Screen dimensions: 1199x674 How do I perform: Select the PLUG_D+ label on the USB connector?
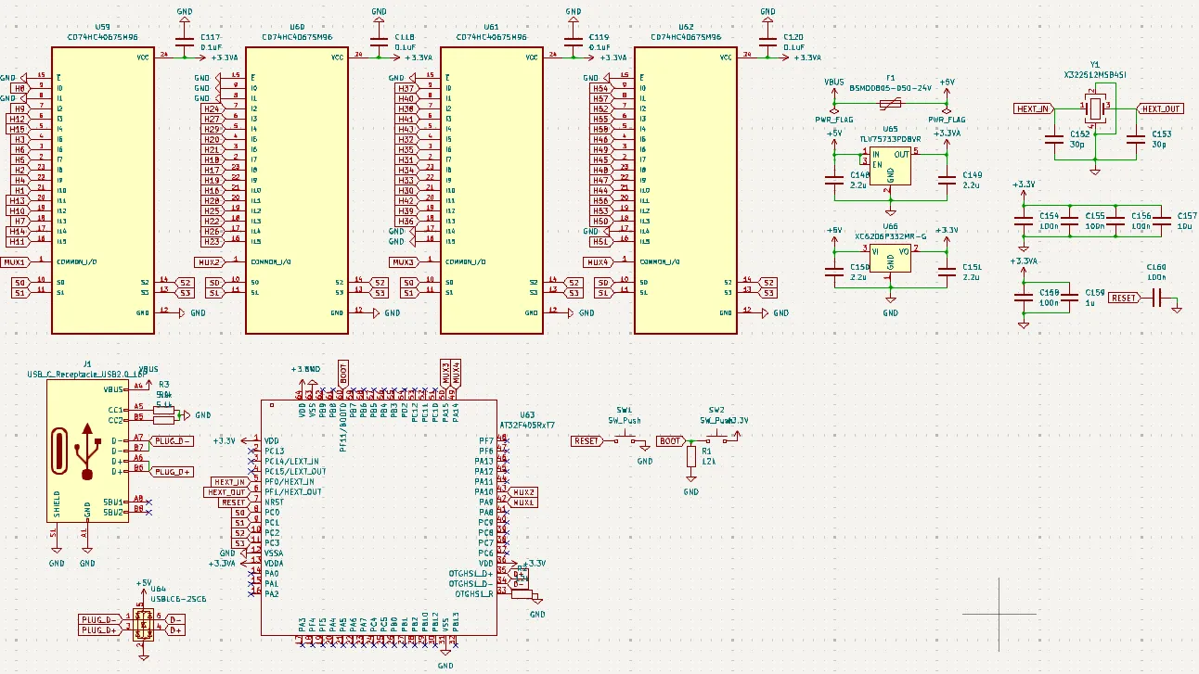[173, 471]
